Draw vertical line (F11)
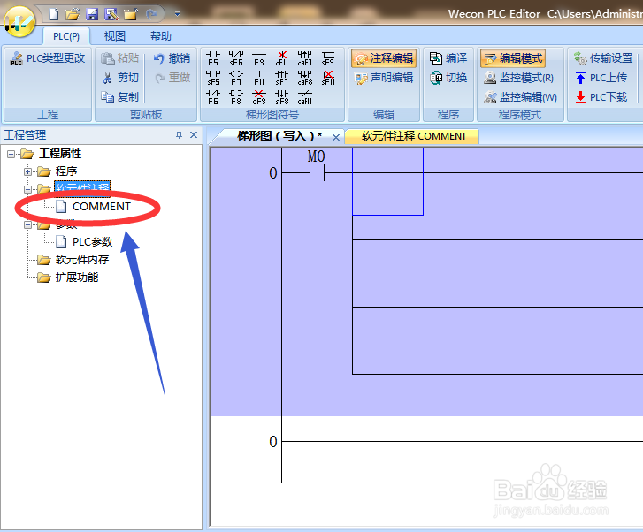The image size is (643, 532). [259, 78]
